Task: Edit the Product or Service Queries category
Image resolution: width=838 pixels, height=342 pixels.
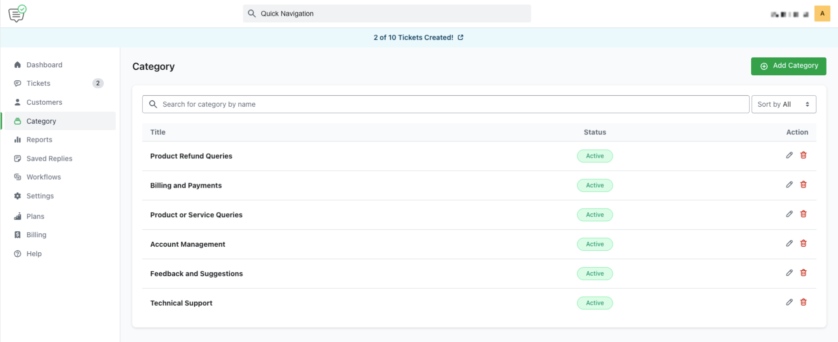Action: [x=789, y=214]
